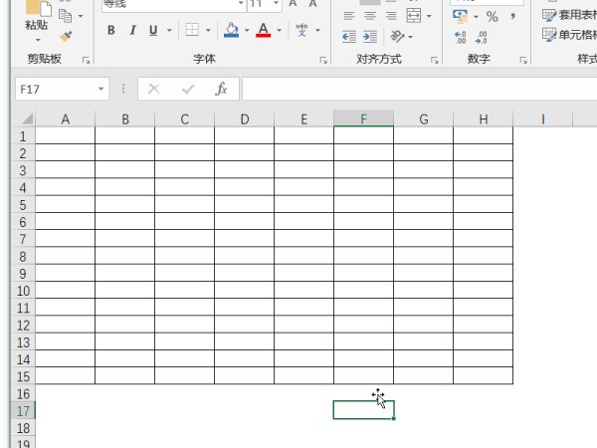The height and width of the screenshot is (448, 597).
Task: Click the Cancel (X) formula button
Action: pyautogui.click(x=154, y=90)
